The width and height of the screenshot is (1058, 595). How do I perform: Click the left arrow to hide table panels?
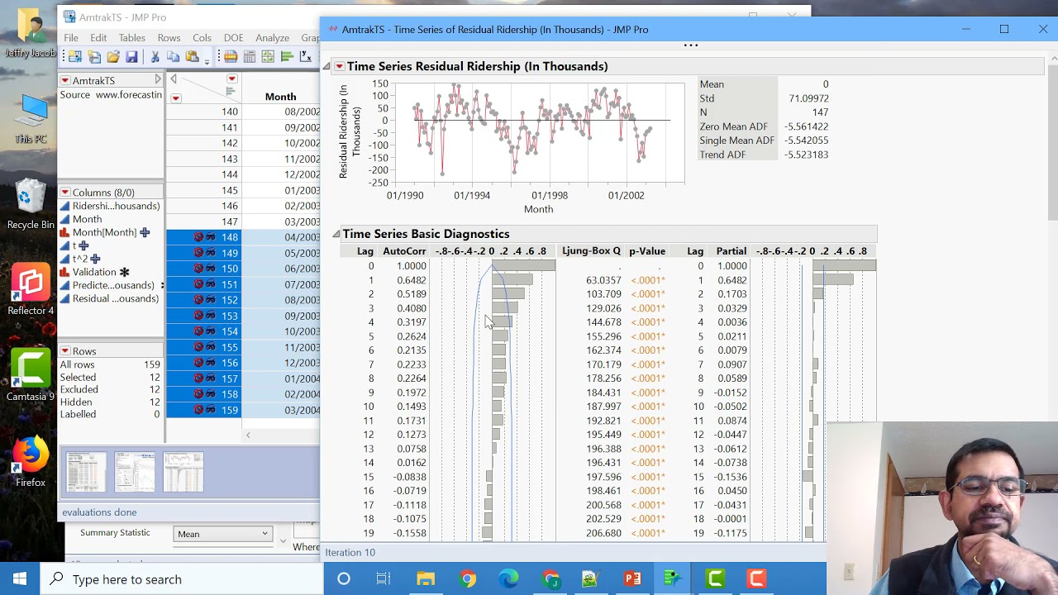pyautogui.click(x=174, y=79)
